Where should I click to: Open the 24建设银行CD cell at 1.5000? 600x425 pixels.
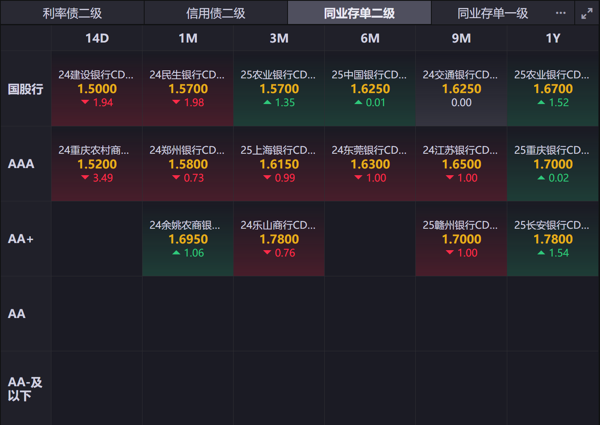pyautogui.click(x=97, y=89)
